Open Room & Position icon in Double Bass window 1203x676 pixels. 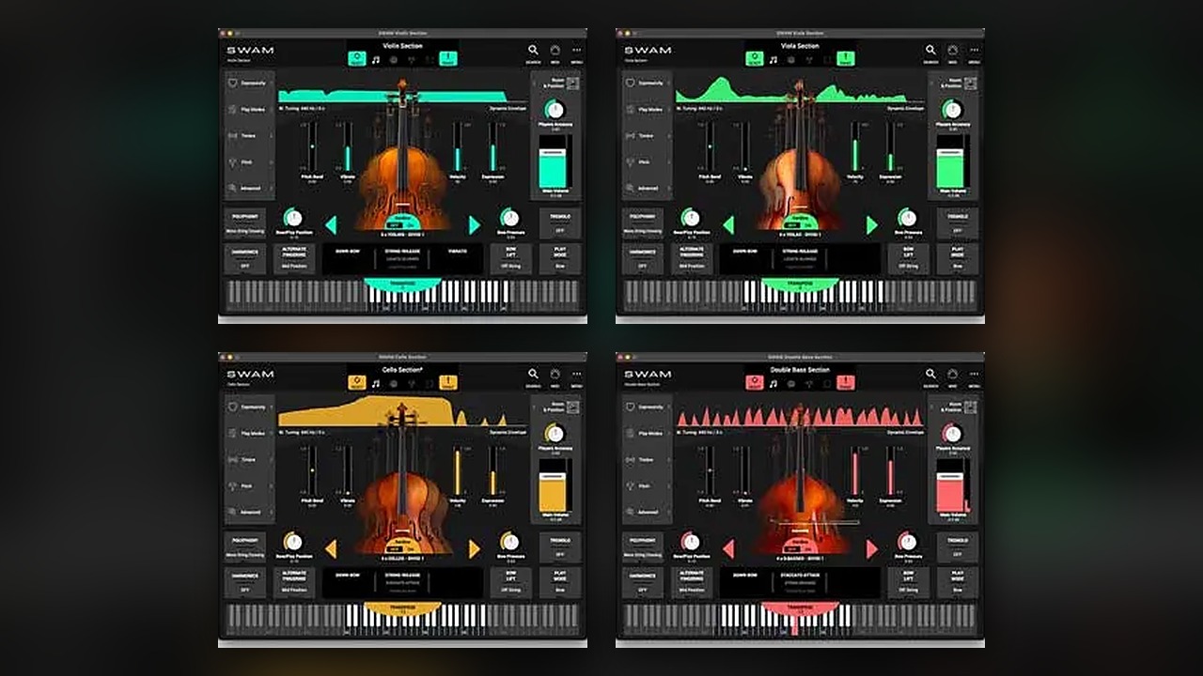[x=970, y=407]
